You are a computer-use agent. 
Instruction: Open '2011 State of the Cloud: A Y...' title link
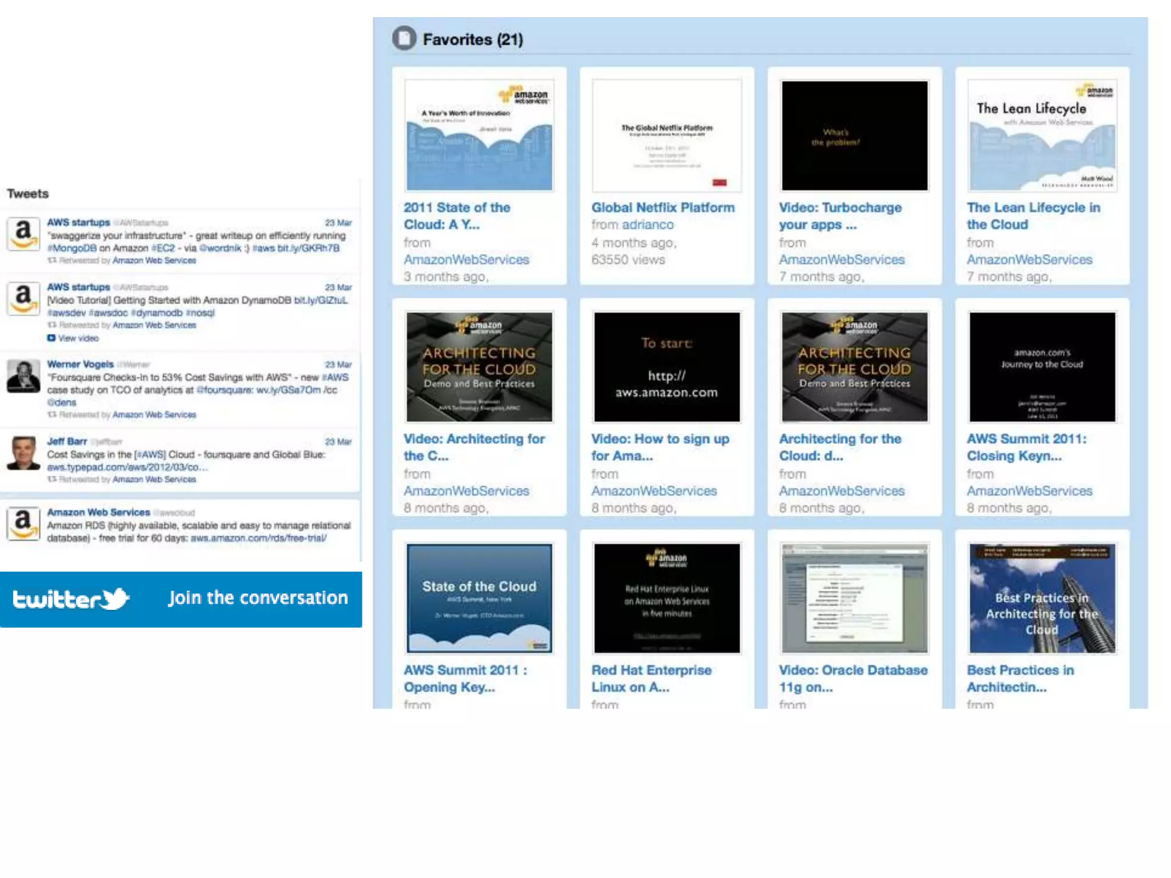[457, 216]
